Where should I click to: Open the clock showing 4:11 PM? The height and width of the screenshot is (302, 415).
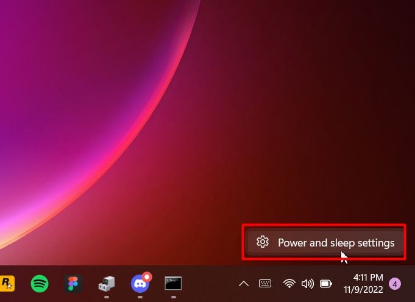(x=363, y=284)
